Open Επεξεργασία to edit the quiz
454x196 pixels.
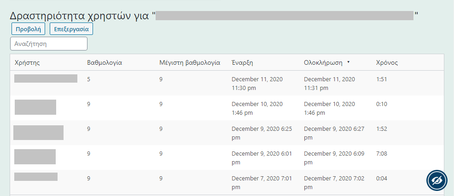coord(71,29)
